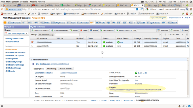Viewport: 193px width, 108px height.
Task: Open the Web Developer Disable menu
Action: [7, 14]
